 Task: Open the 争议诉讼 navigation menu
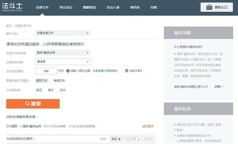click(66, 7)
